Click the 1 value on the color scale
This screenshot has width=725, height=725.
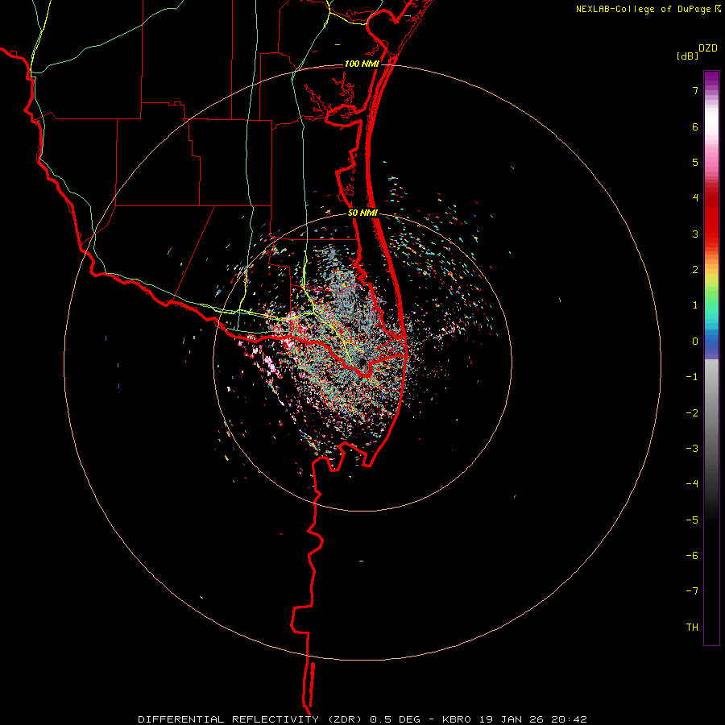(x=695, y=305)
